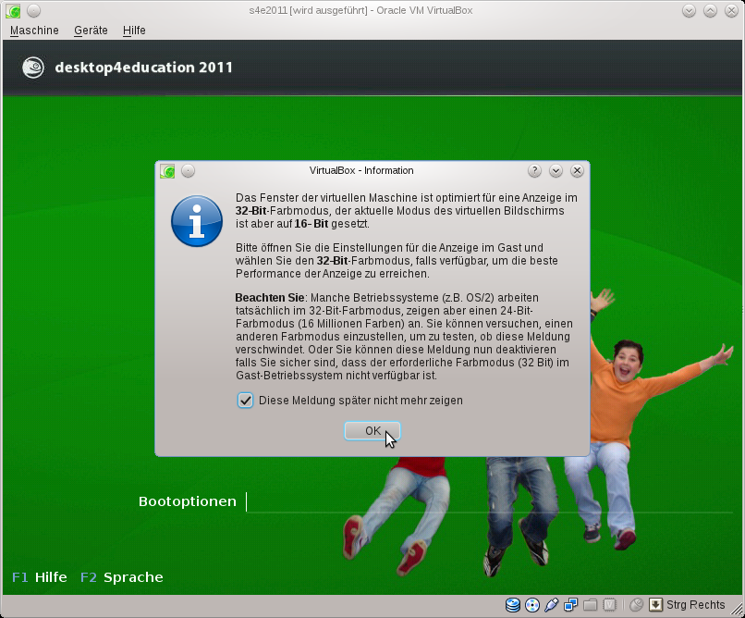
Task: Minimize the main VirtualBox window
Action: coord(689,10)
